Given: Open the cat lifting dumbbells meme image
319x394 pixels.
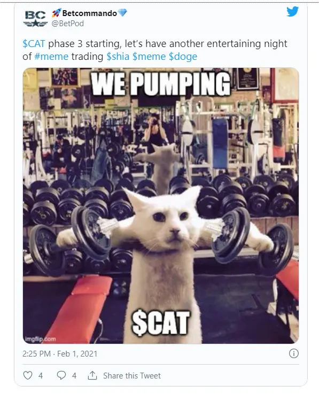Looking at the screenshot, I should (x=161, y=205).
